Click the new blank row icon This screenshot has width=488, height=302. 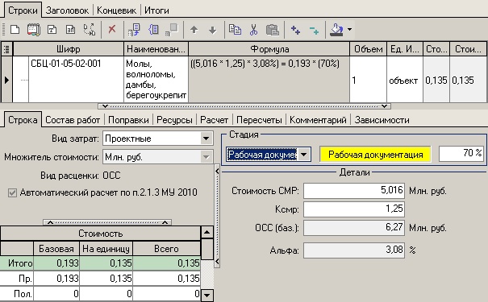[15, 30]
